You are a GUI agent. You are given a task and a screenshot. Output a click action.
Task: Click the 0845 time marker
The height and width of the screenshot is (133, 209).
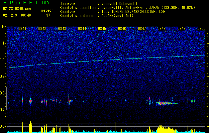102,29
